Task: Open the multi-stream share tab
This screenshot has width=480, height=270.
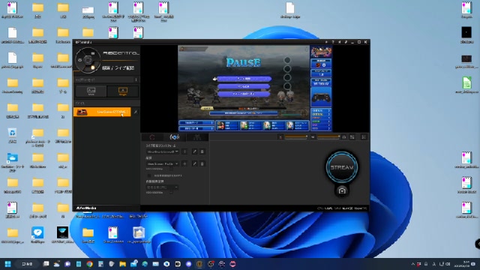Action: click(x=197, y=137)
